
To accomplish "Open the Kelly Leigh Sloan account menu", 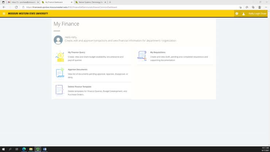I will point(258,14).
